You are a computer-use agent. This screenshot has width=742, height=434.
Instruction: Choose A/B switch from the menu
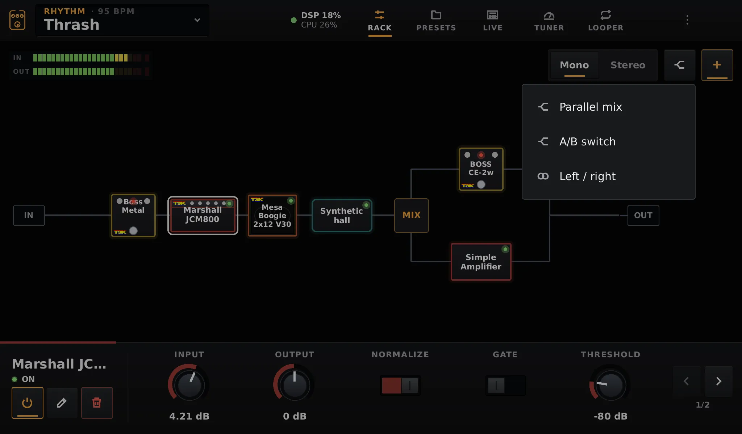pyautogui.click(x=608, y=141)
